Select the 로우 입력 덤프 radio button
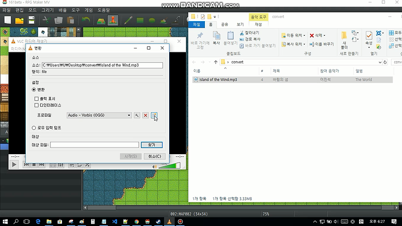The width and height of the screenshot is (402, 226). pyautogui.click(x=34, y=127)
